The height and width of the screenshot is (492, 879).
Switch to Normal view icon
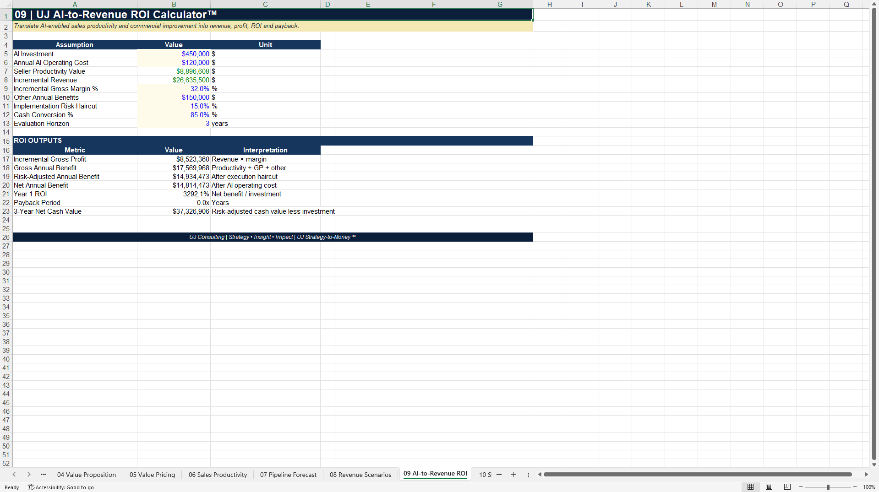(x=750, y=487)
